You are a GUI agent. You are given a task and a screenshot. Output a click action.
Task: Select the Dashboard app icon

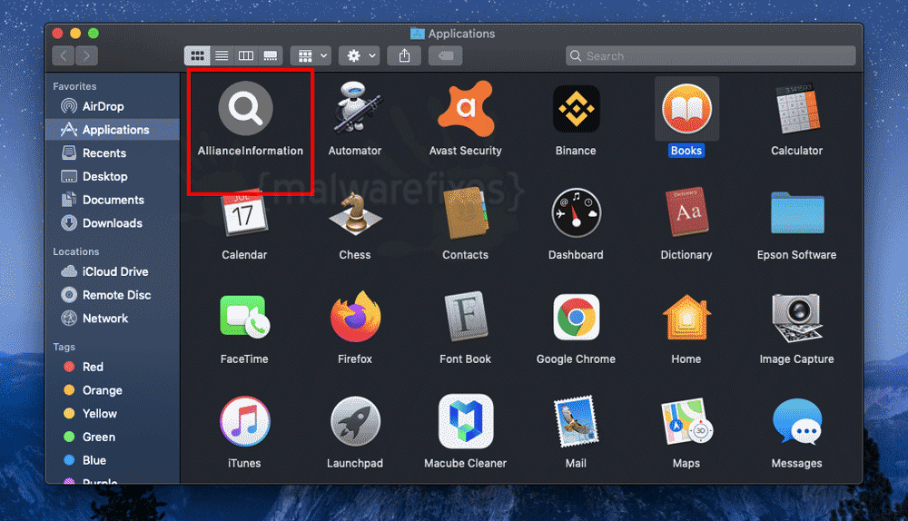pyautogui.click(x=577, y=213)
